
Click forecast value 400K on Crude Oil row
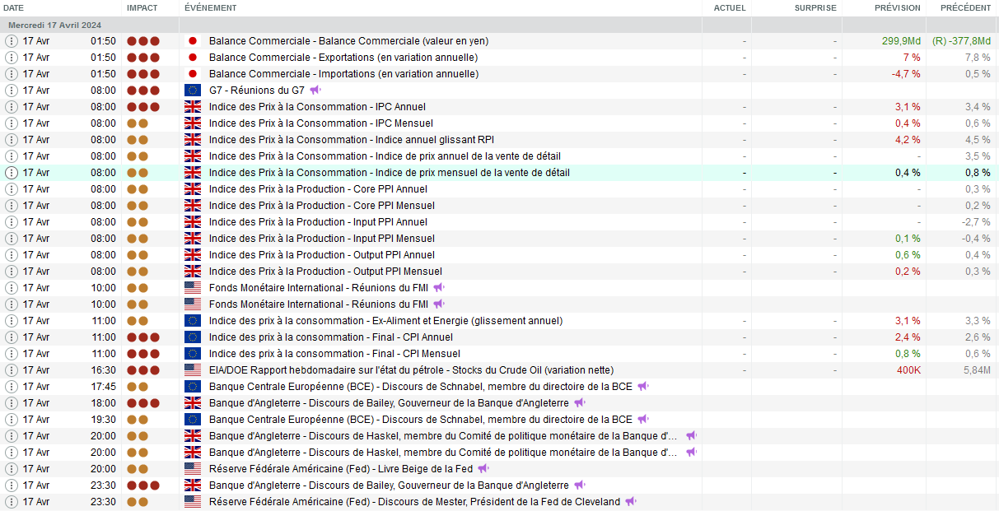pyautogui.click(x=909, y=370)
